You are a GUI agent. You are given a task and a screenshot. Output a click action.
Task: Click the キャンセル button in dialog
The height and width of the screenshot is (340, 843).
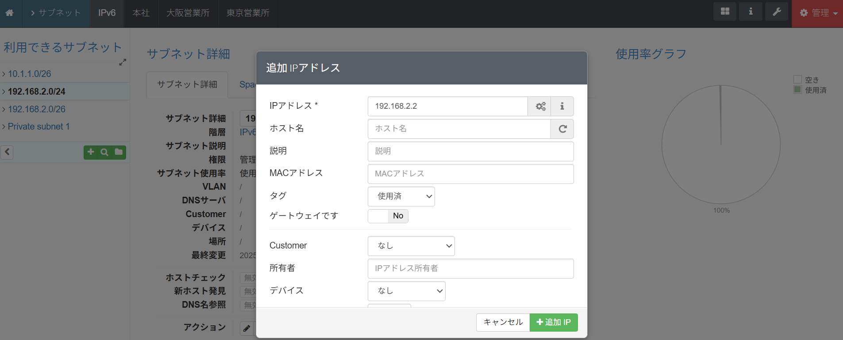point(503,322)
